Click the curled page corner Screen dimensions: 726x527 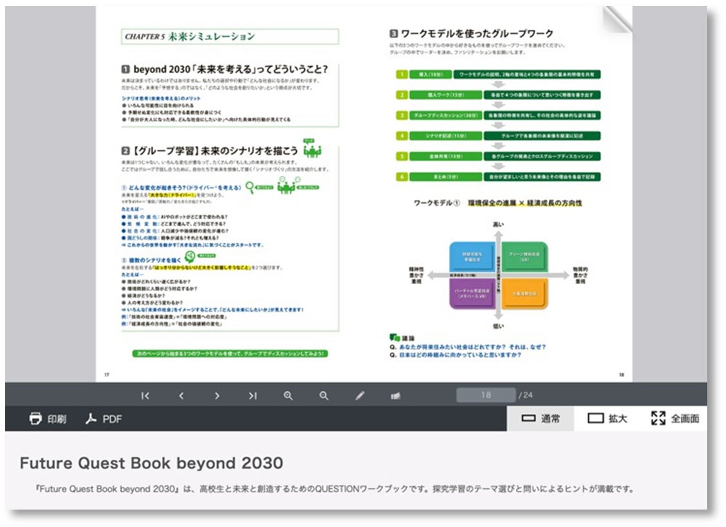tap(617, 19)
